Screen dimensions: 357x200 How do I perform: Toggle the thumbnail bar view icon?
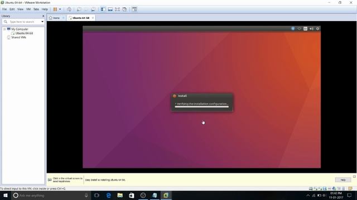coord(110,9)
